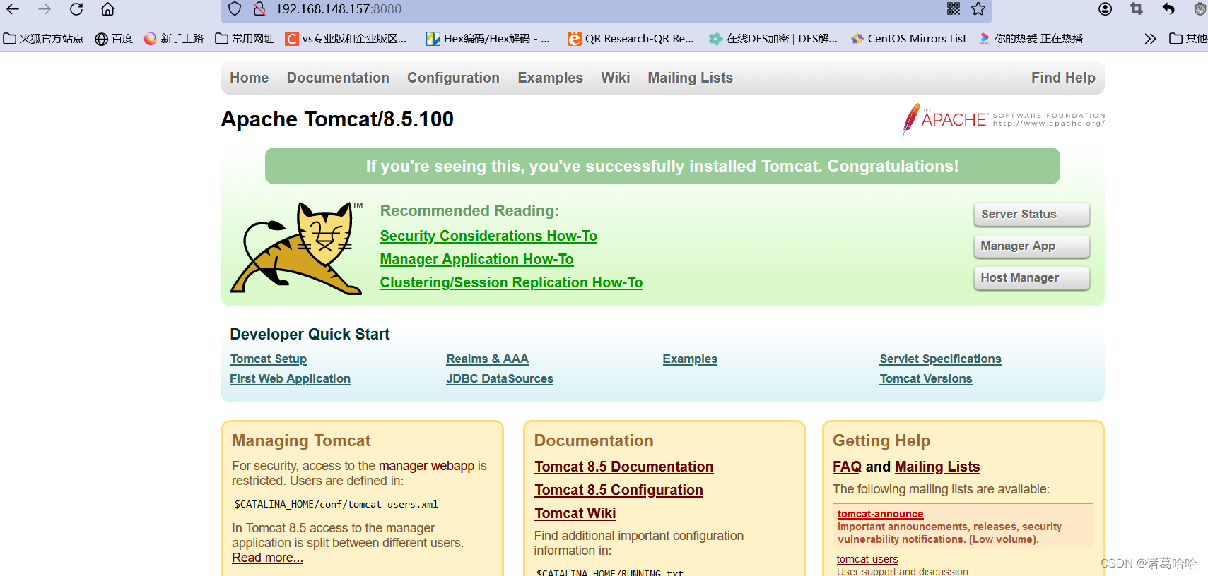The width and height of the screenshot is (1208, 576).
Task: Go back to the previous page
Action: coord(13,9)
